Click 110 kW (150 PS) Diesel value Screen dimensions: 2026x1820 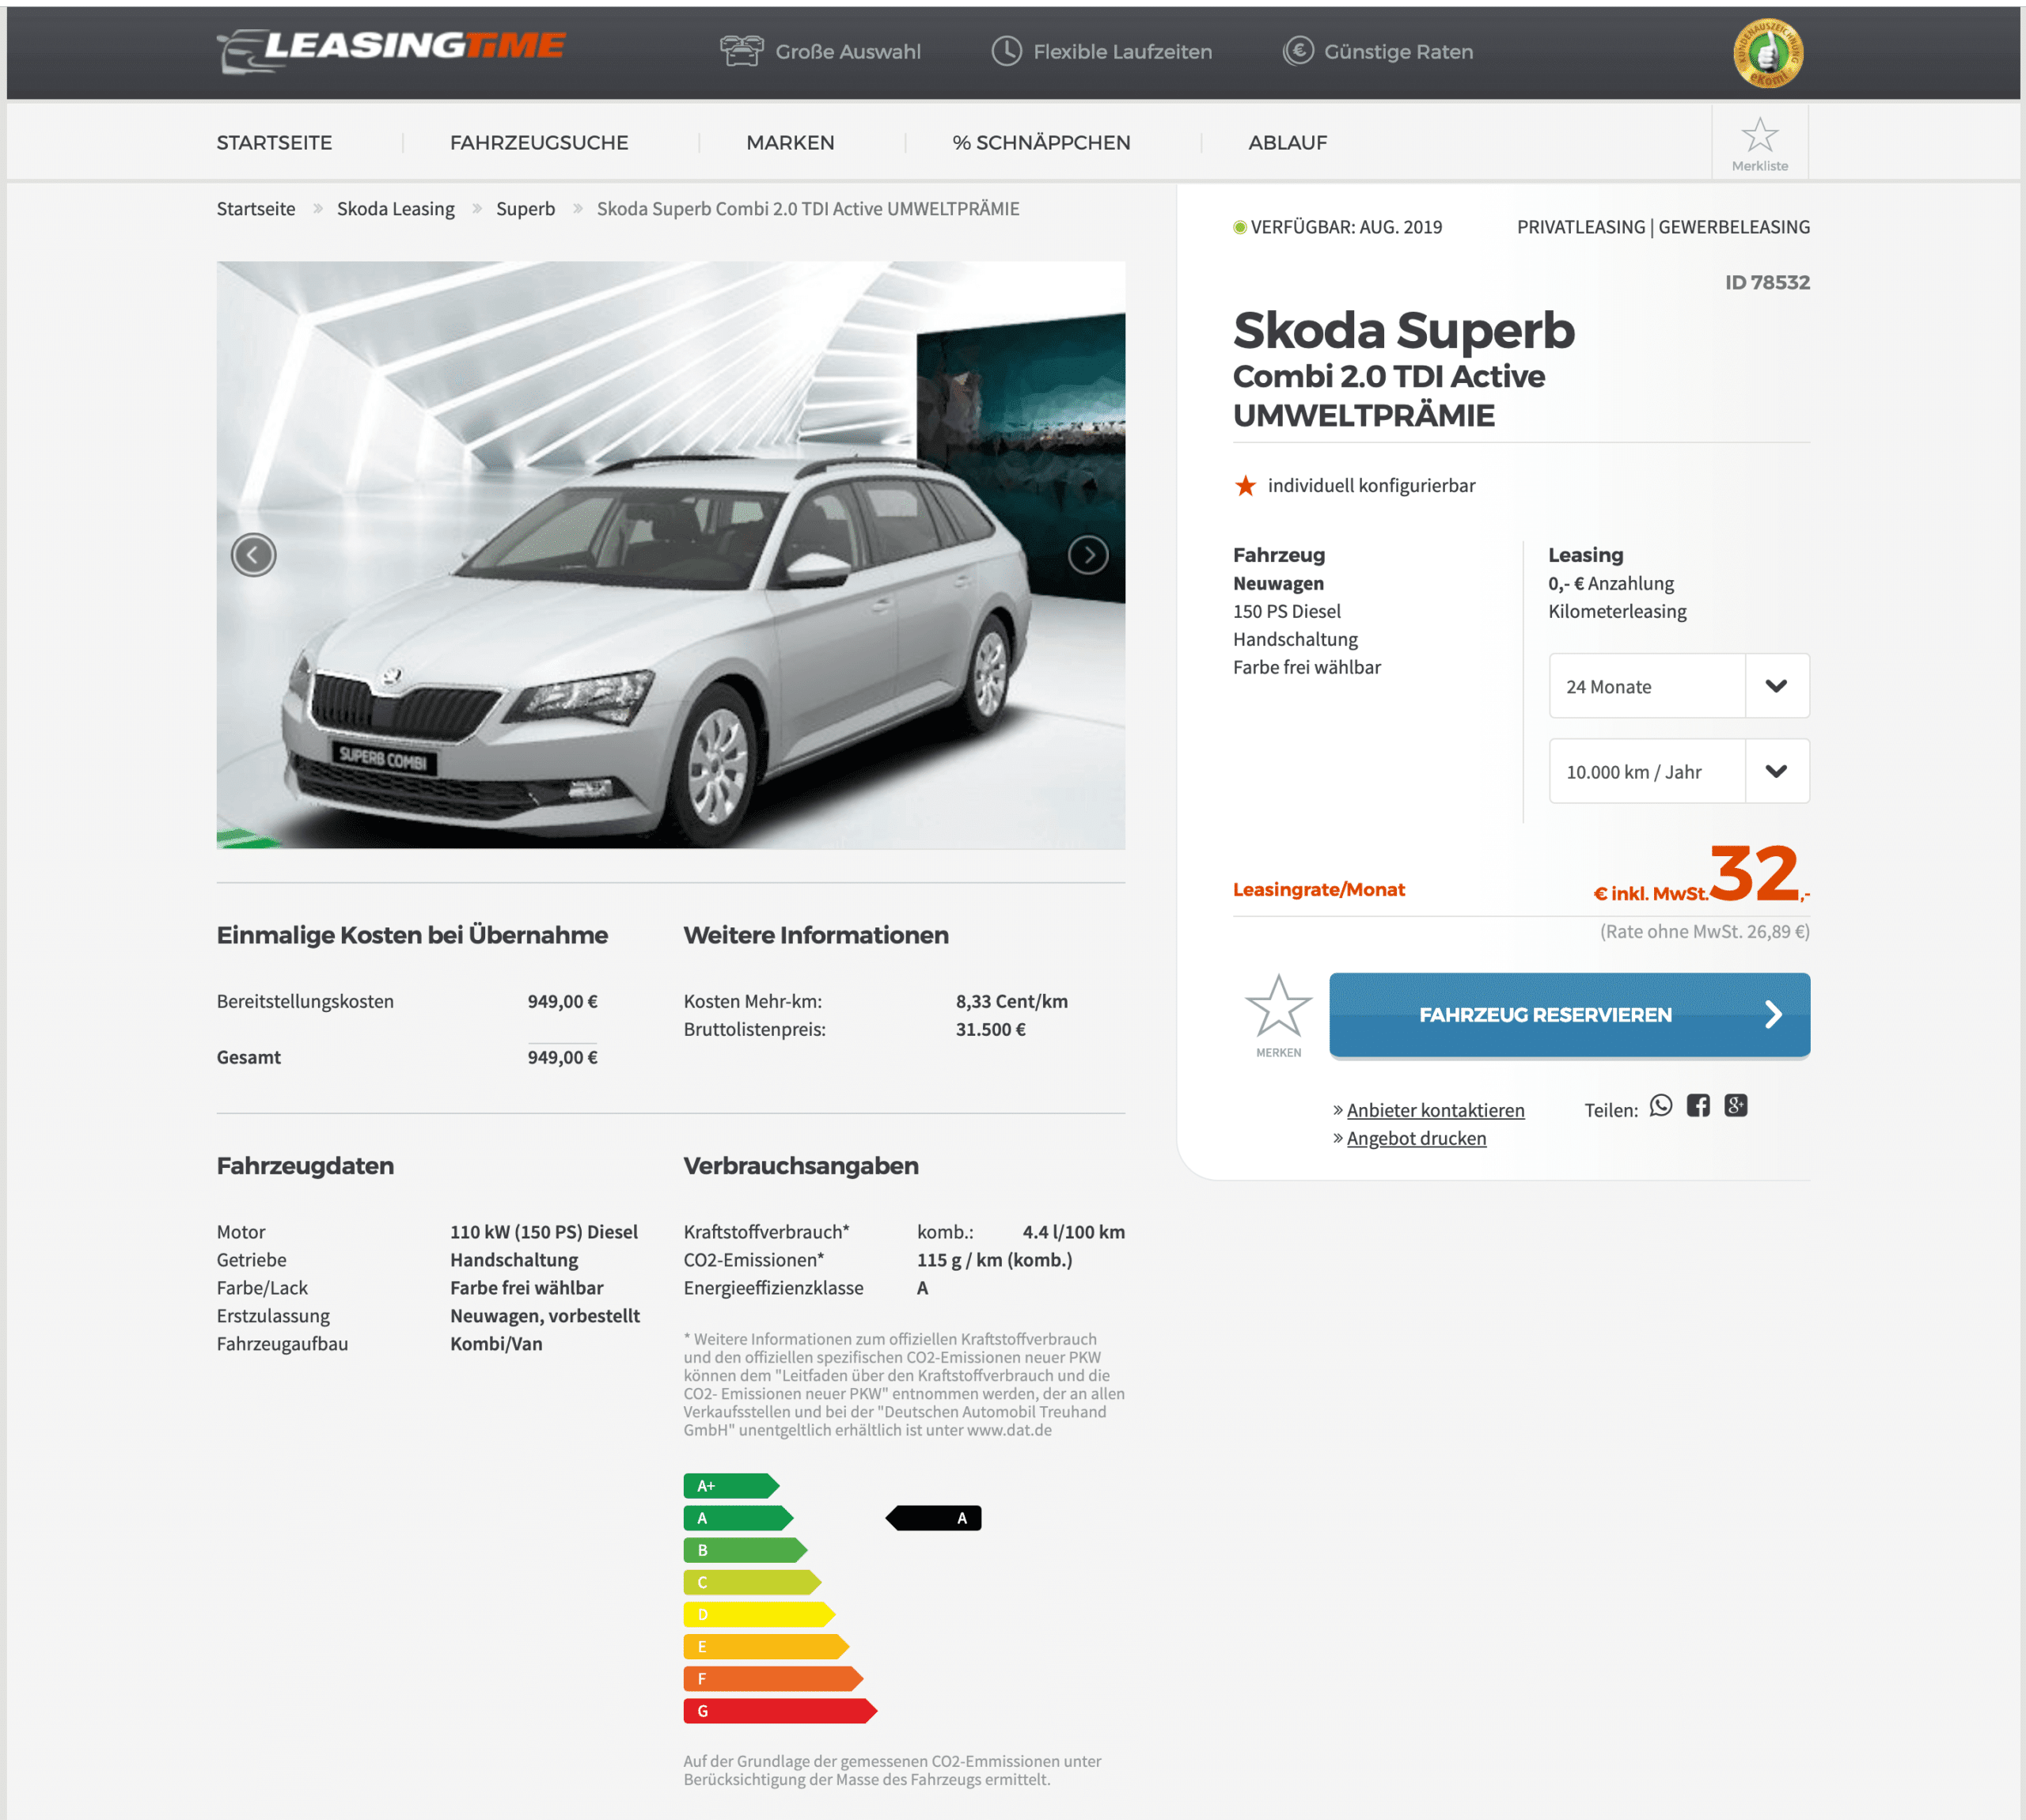click(544, 1232)
